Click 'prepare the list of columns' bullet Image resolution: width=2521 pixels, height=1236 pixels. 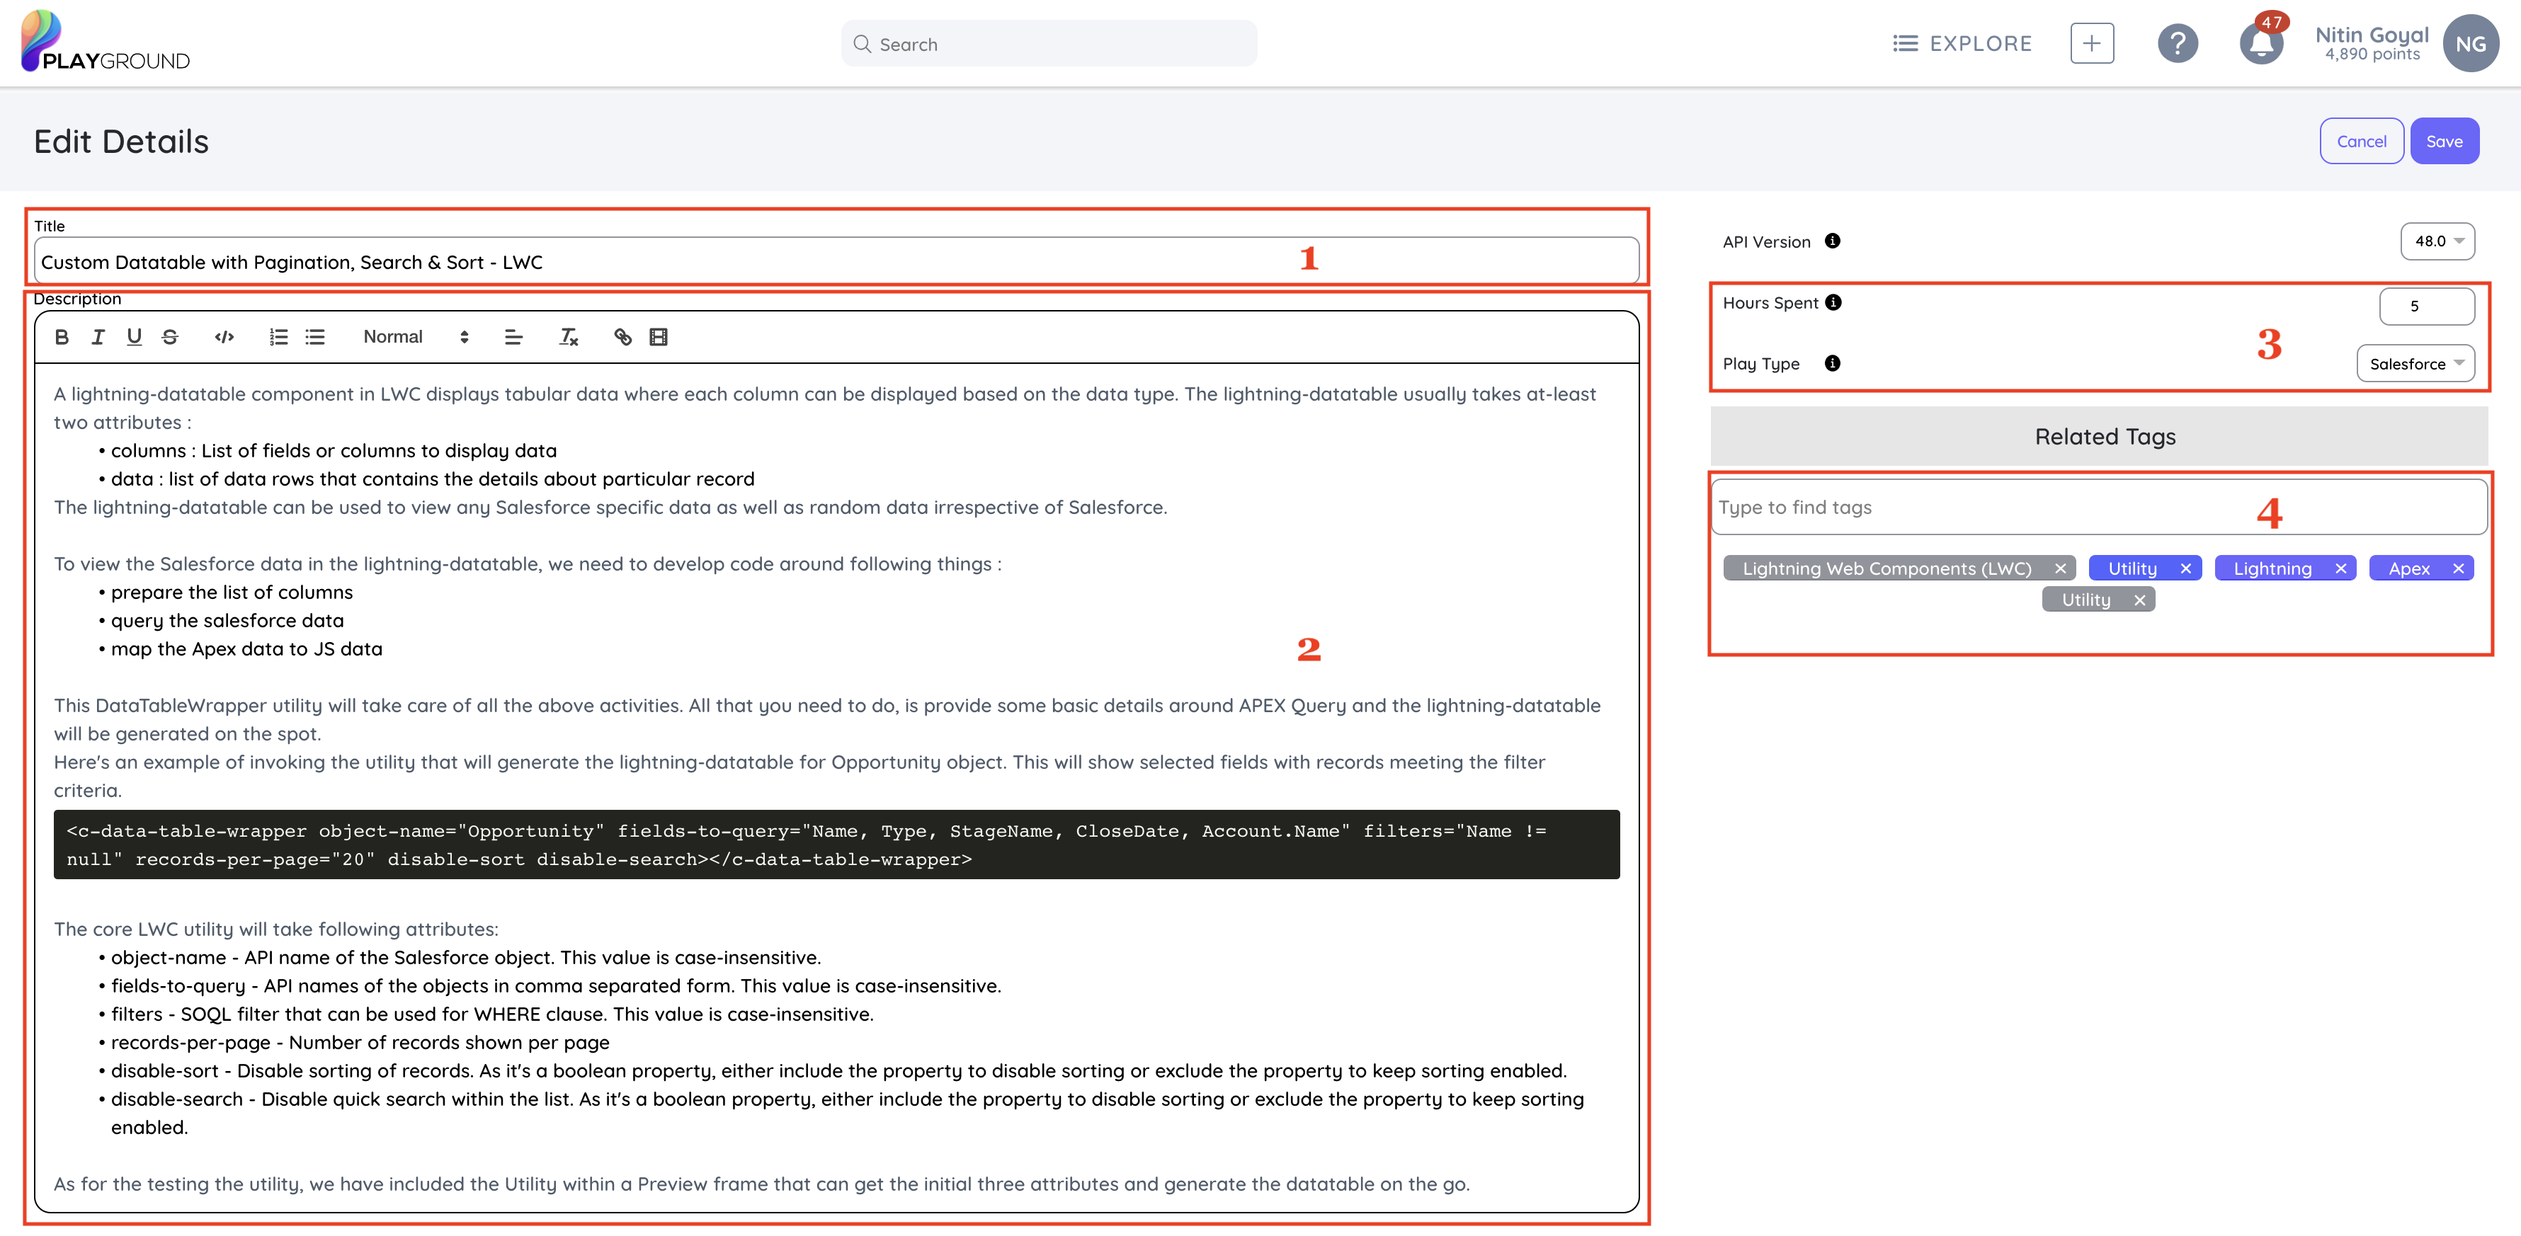click(x=231, y=593)
